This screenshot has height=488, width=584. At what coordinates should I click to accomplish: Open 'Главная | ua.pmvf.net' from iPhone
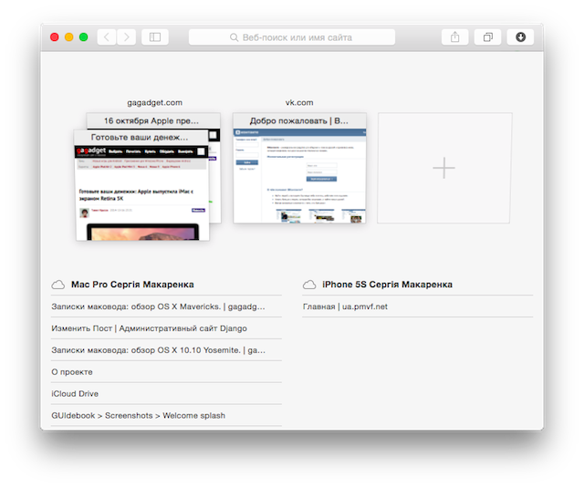(x=418, y=306)
